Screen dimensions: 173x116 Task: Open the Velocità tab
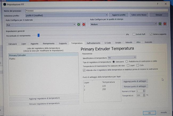click(x=129, y=42)
